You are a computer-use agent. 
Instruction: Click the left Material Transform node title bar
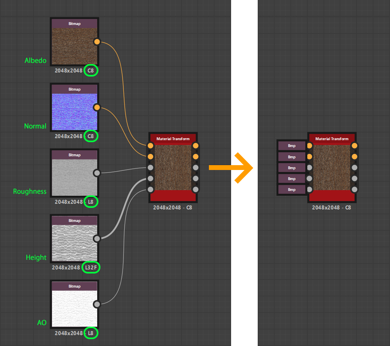pos(173,139)
